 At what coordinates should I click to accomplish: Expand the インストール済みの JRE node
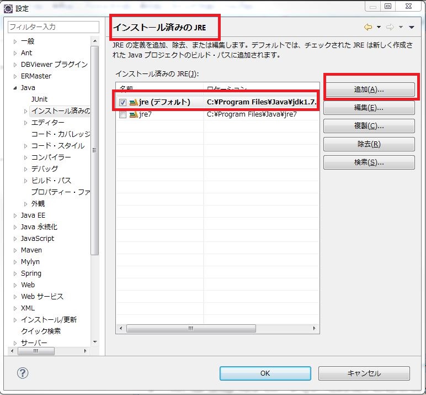[25, 111]
